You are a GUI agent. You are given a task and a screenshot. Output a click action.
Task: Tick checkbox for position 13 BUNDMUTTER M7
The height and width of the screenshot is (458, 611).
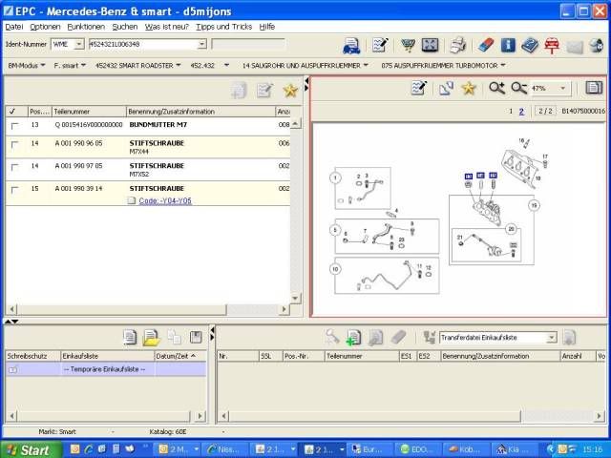click(x=15, y=126)
